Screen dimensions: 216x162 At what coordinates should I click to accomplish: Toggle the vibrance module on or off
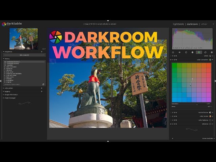pyautogui.click(x=171, y=124)
